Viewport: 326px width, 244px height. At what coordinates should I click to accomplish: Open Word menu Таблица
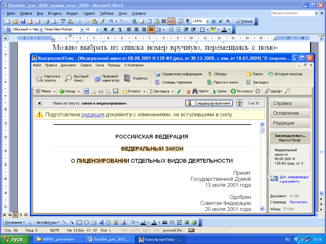pyautogui.click(x=107, y=13)
